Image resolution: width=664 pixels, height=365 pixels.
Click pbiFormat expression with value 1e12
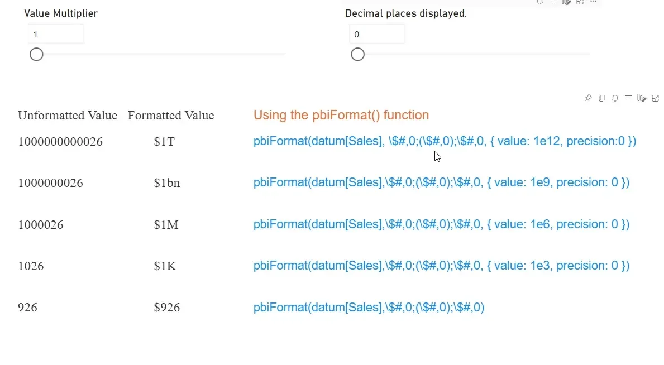[x=445, y=141]
